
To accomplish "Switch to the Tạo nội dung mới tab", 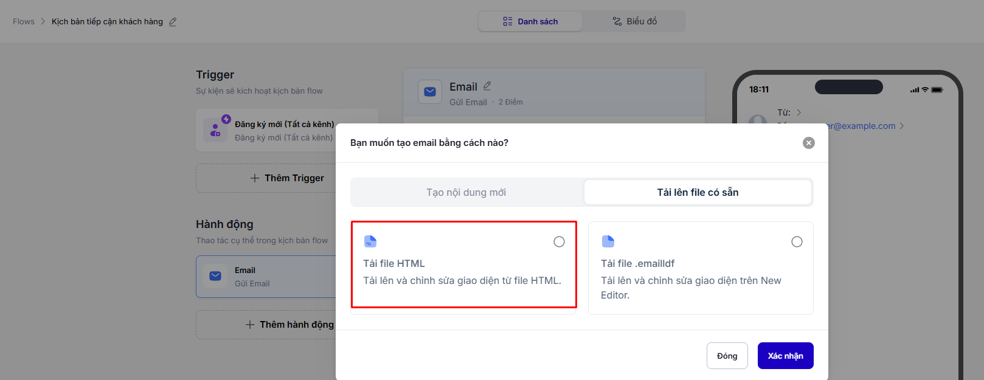I will pyautogui.click(x=466, y=193).
